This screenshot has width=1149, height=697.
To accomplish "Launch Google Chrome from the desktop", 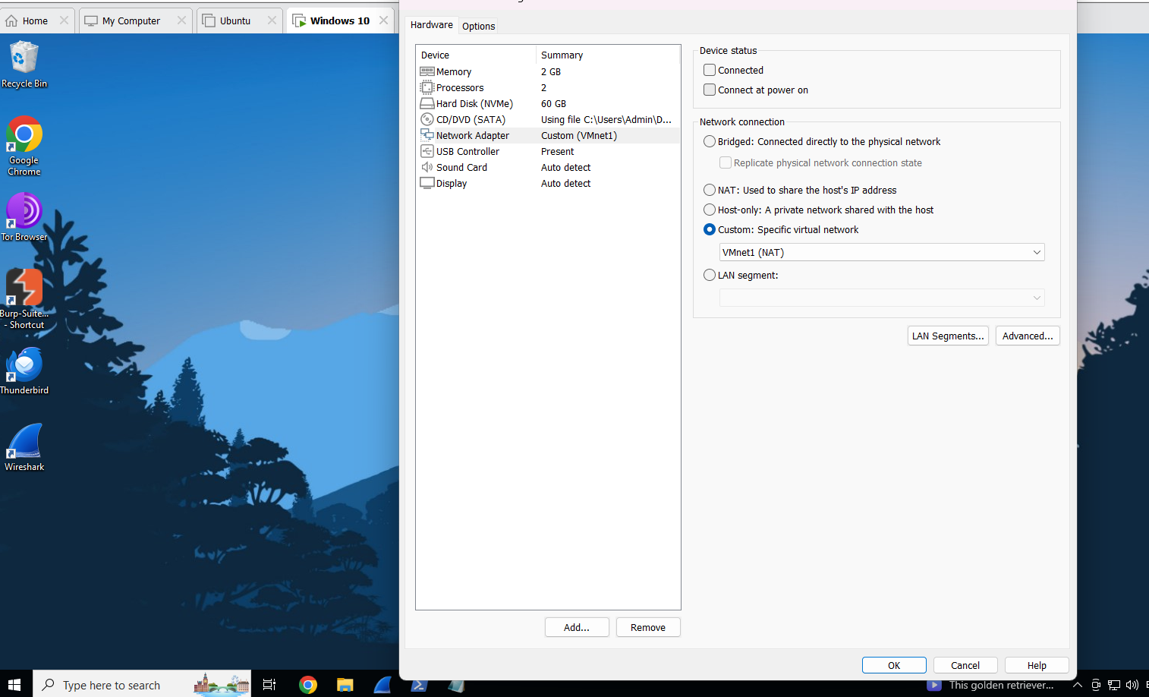I will (24, 146).
